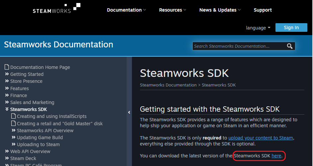
Task: Select the Steamworks SDK sidebar entry
Action: [29, 109]
